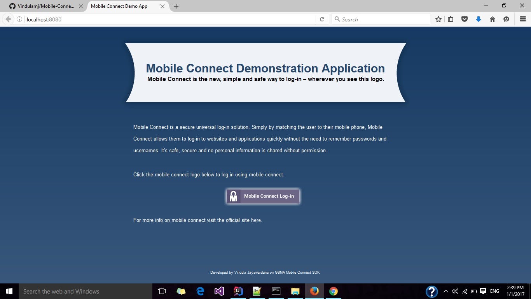531x299 pixels.
Task: Reload the current page
Action: 322,19
